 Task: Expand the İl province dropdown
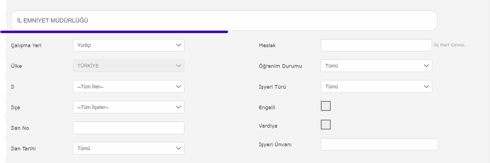point(128,86)
